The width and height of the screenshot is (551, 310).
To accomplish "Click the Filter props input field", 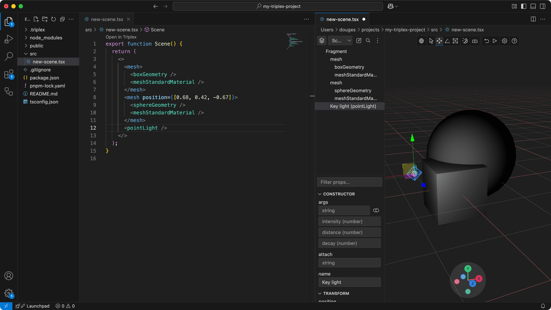I will point(349,182).
